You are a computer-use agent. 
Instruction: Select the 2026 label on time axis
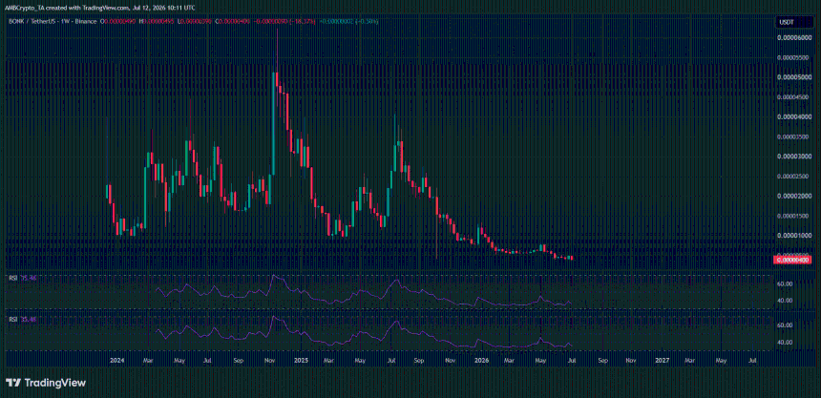(481, 360)
